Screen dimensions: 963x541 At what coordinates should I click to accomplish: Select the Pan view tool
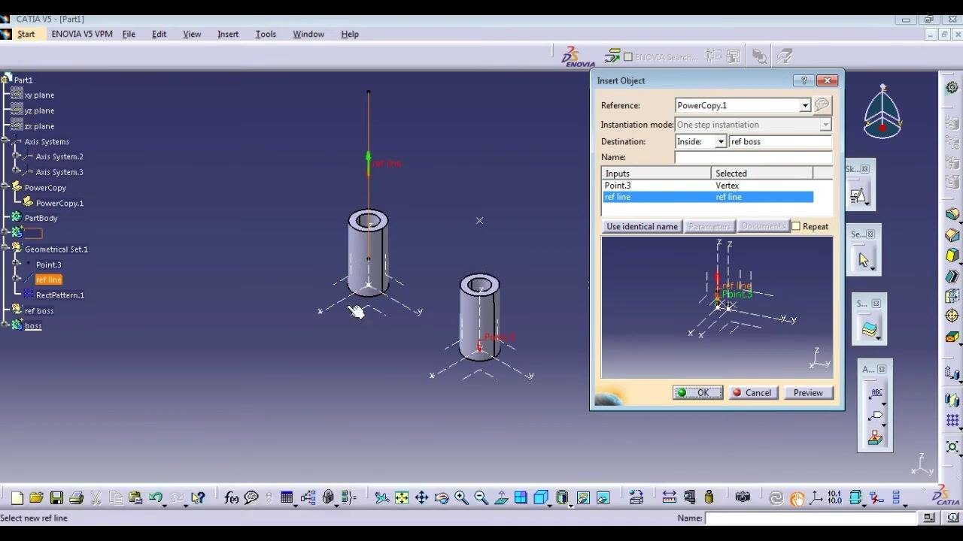pyautogui.click(x=421, y=497)
